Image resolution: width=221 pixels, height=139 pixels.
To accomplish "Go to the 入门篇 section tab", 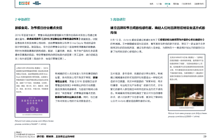I will click(159, 4).
